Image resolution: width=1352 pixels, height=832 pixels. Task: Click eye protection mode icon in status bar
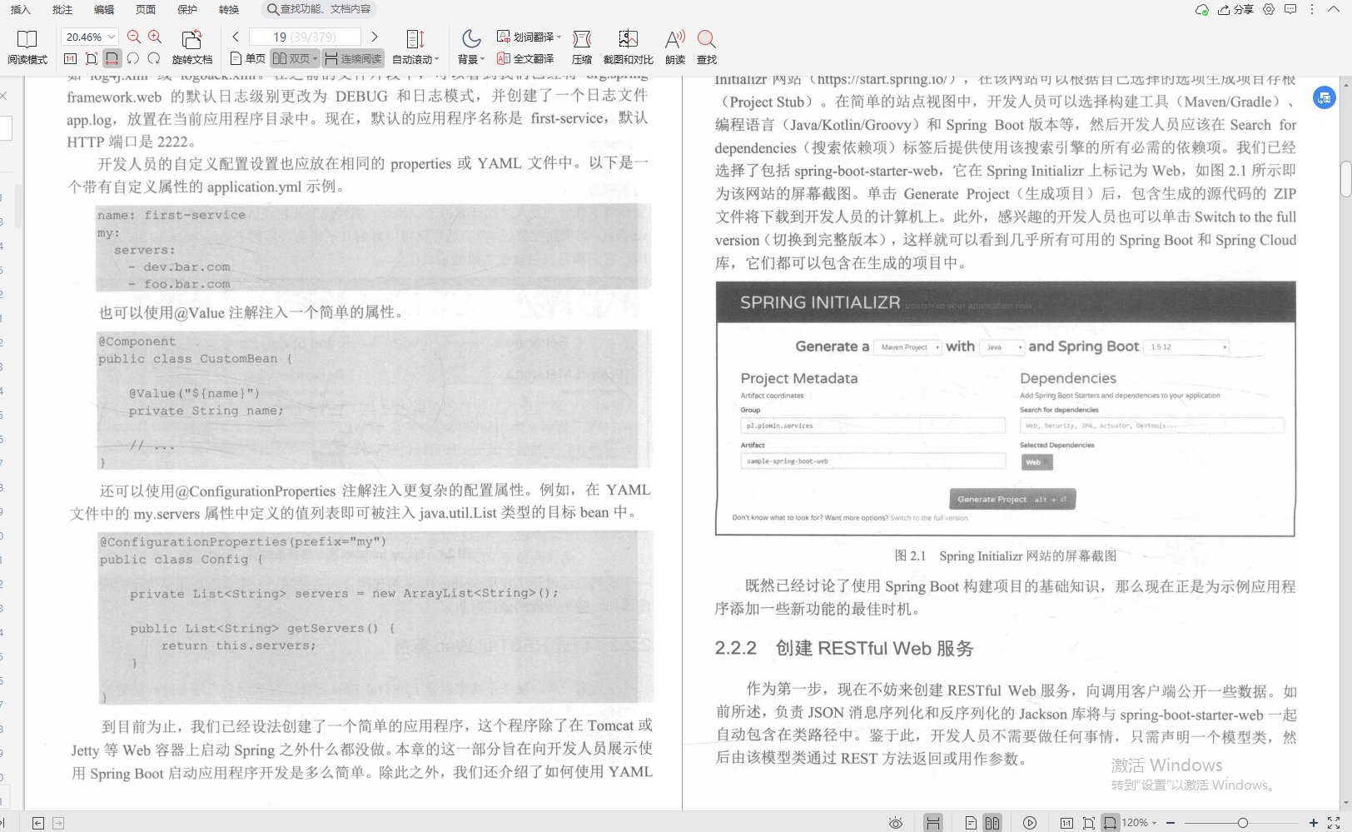click(x=896, y=823)
